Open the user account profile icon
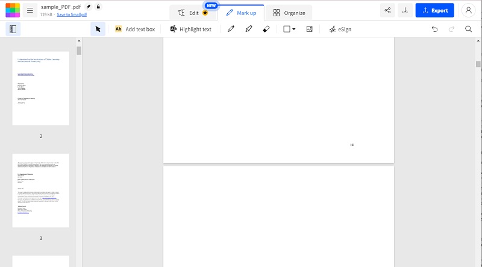Screen dimensions: 482x267 (x=469, y=10)
